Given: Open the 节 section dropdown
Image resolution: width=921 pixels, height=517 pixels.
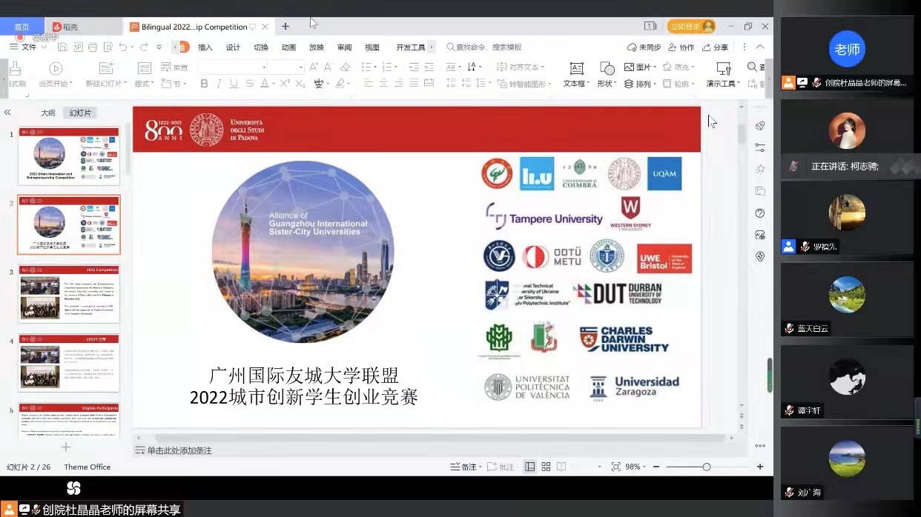Looking at the screenshot, I should pyautogui.click(x=175, y=84).
